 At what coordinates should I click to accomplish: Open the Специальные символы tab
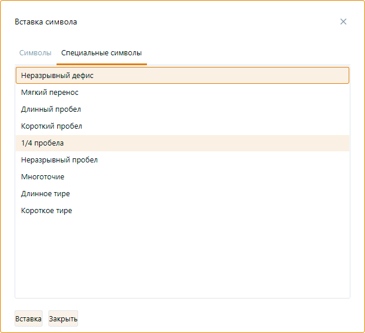(x=101, y=53)
